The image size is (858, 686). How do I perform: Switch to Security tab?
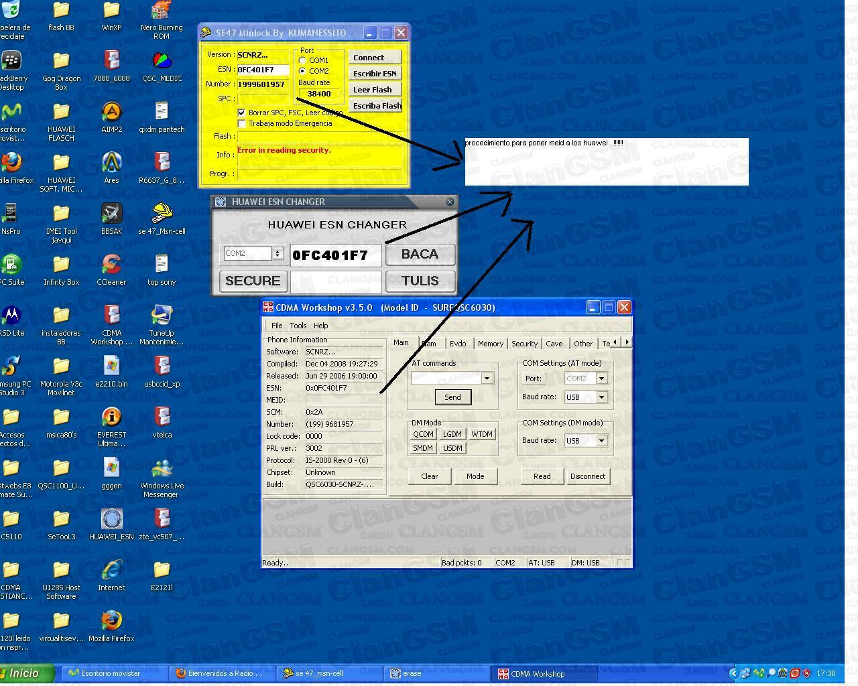tap(524, 344)
